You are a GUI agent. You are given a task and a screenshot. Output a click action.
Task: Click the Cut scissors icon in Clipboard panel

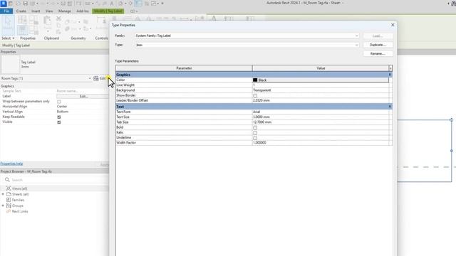click(58, 18)
